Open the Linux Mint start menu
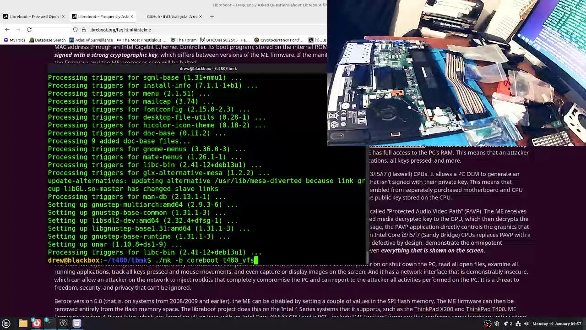The image size is (586, 330). click(x=6, y=324)
